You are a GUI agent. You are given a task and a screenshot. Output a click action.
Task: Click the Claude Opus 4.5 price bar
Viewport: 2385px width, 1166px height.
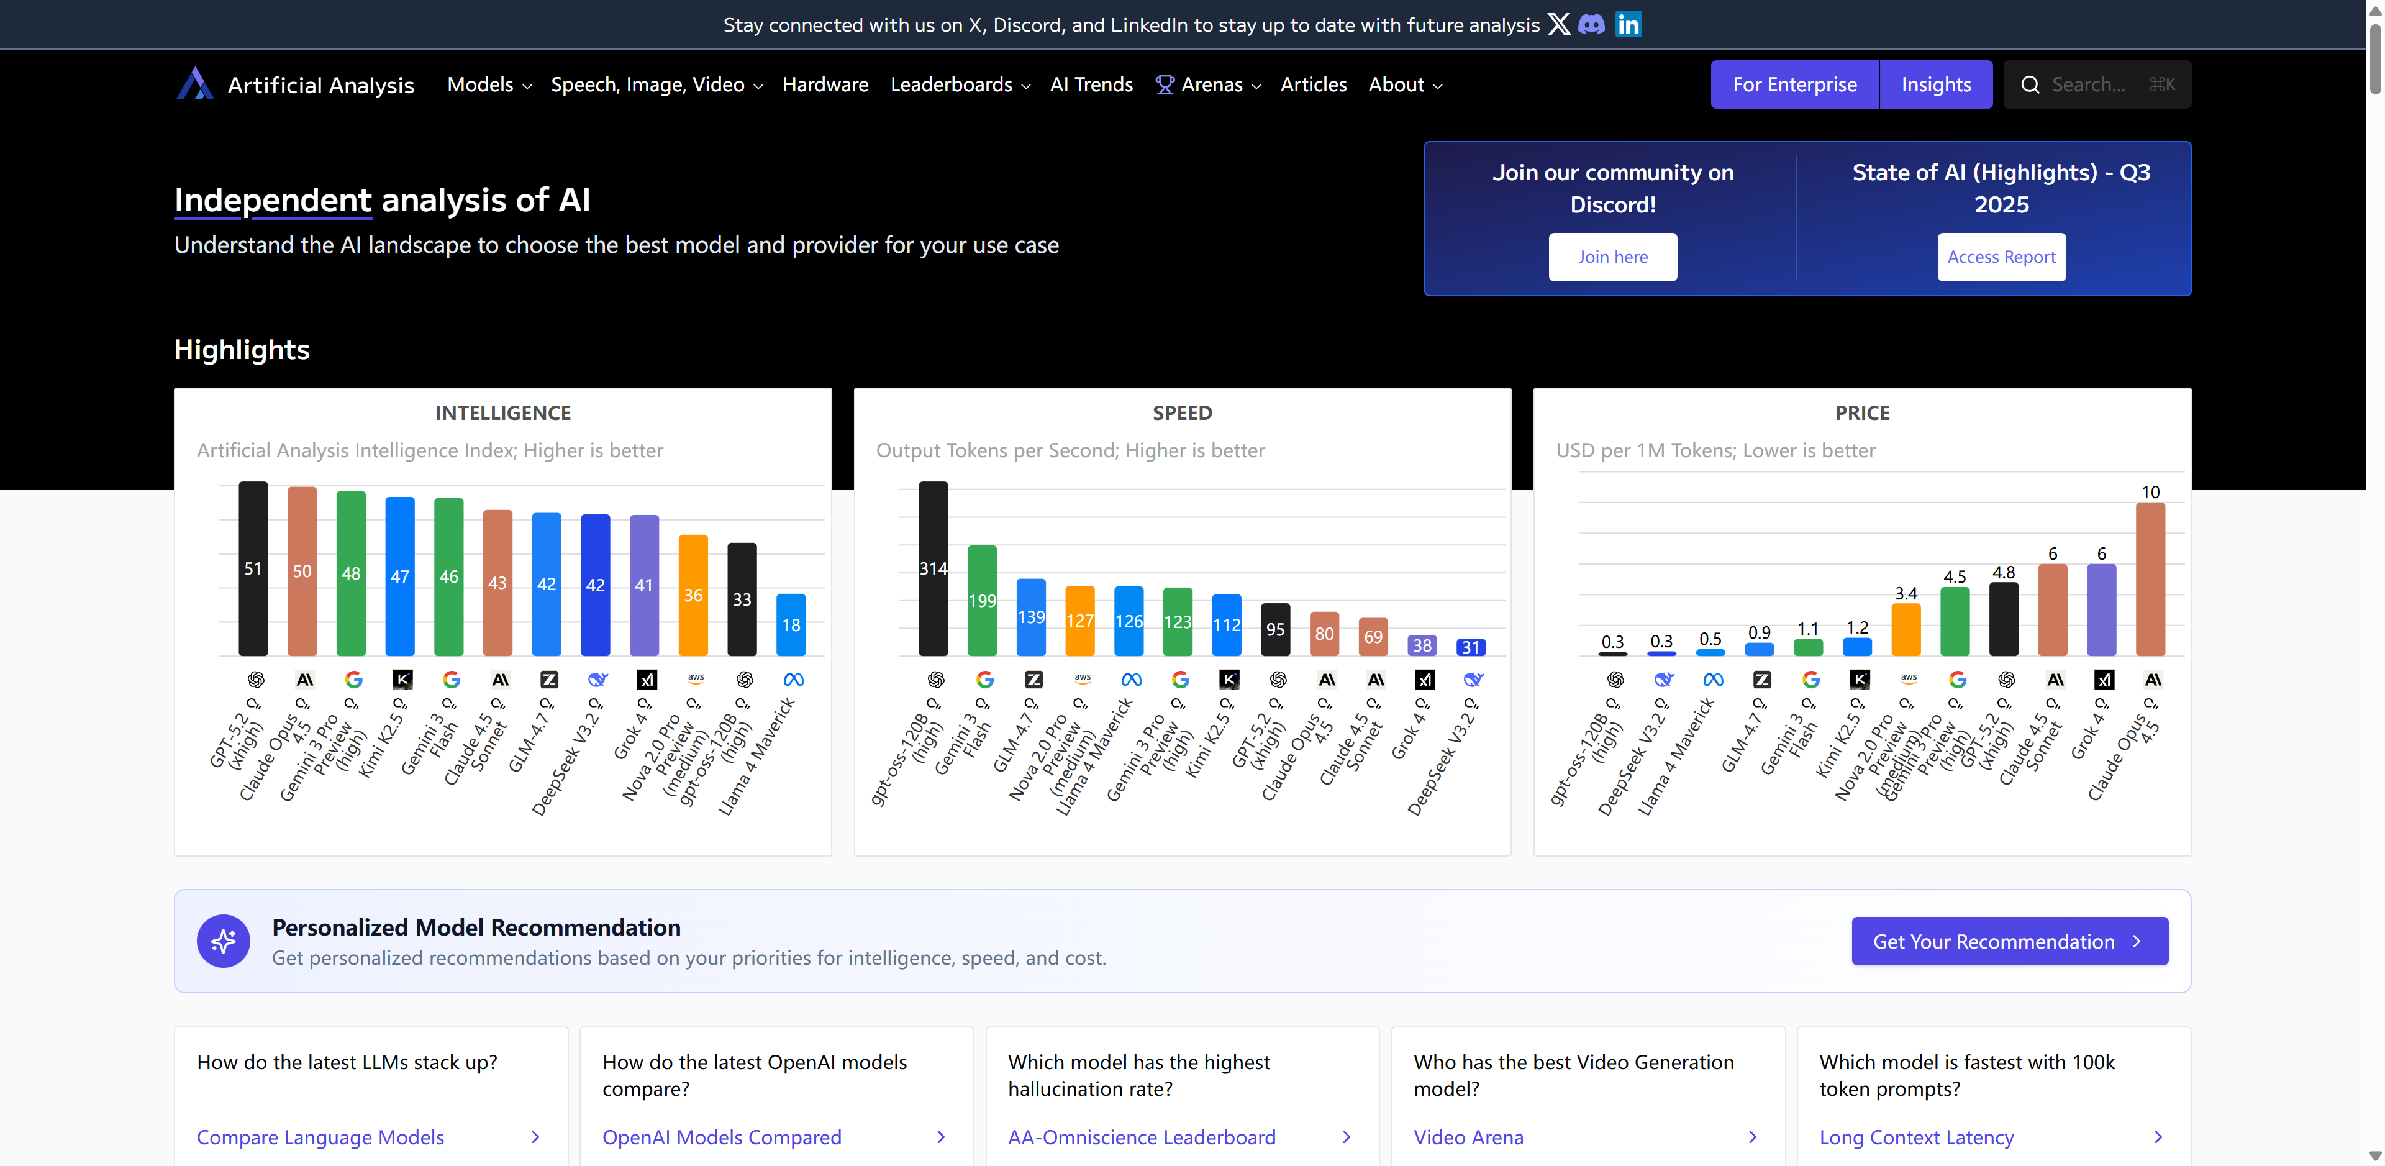click(2150, 579)
